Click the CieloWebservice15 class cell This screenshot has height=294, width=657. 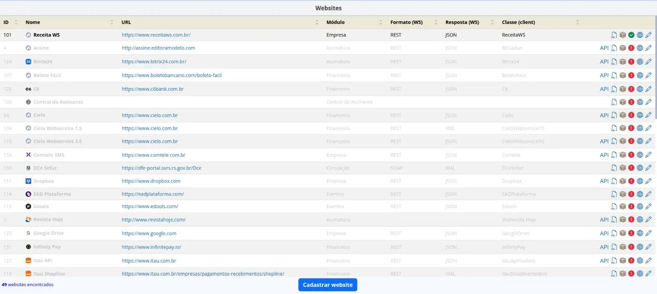pos(523,128)
